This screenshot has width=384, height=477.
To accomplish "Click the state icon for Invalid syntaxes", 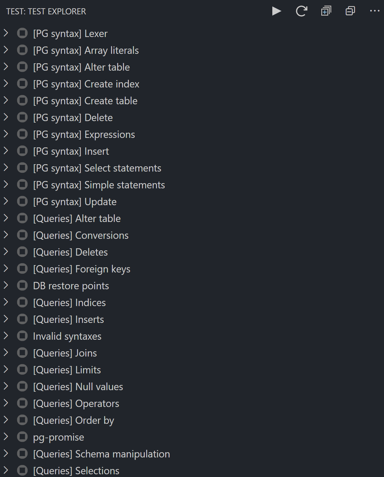I will (22, 336).
